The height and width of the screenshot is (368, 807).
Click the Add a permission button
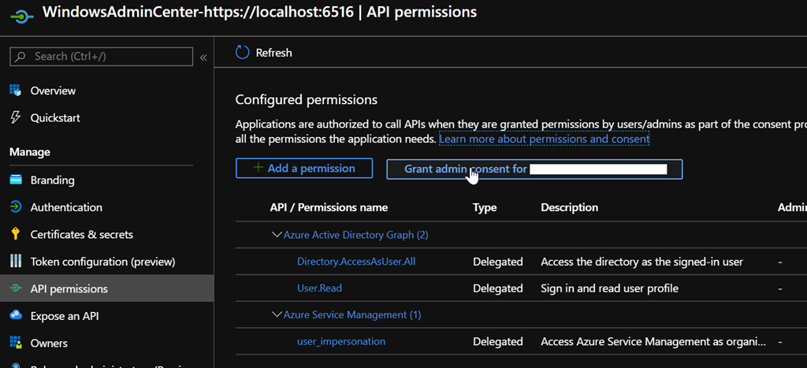coord(303,169)
